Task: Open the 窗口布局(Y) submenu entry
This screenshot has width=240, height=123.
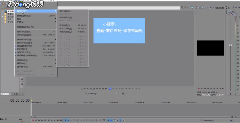Action: (36, 11)
